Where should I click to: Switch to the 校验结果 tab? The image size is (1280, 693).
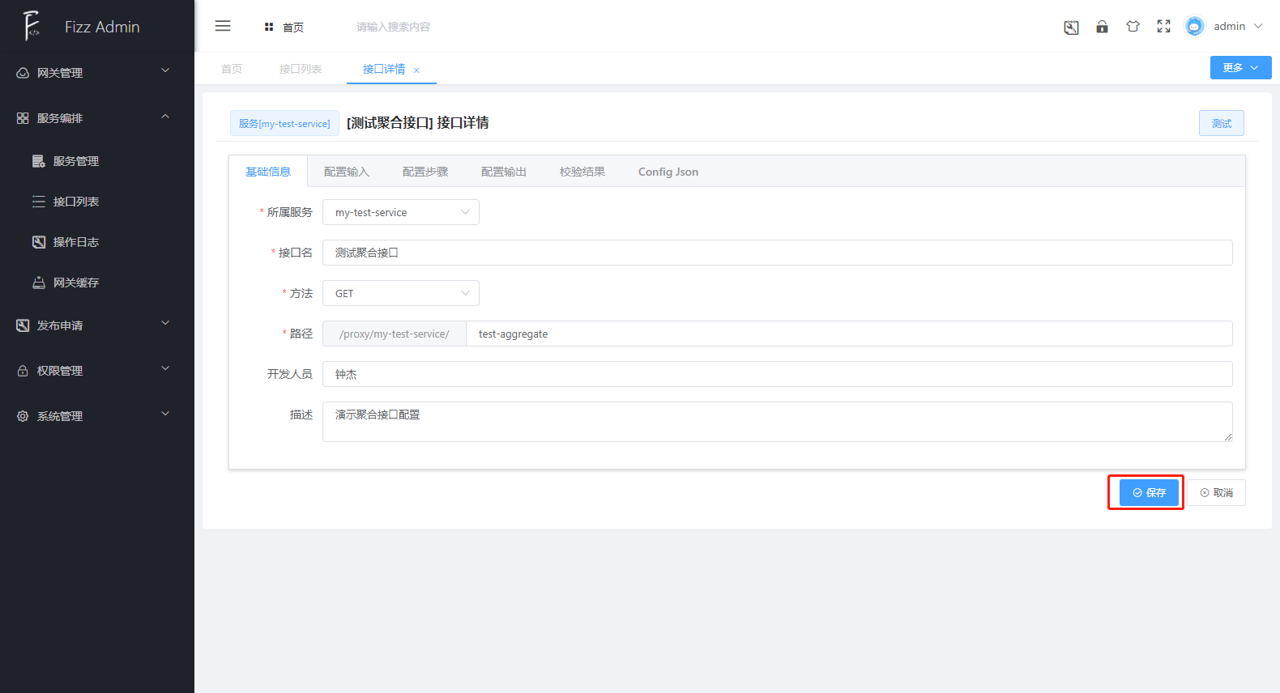582,172
